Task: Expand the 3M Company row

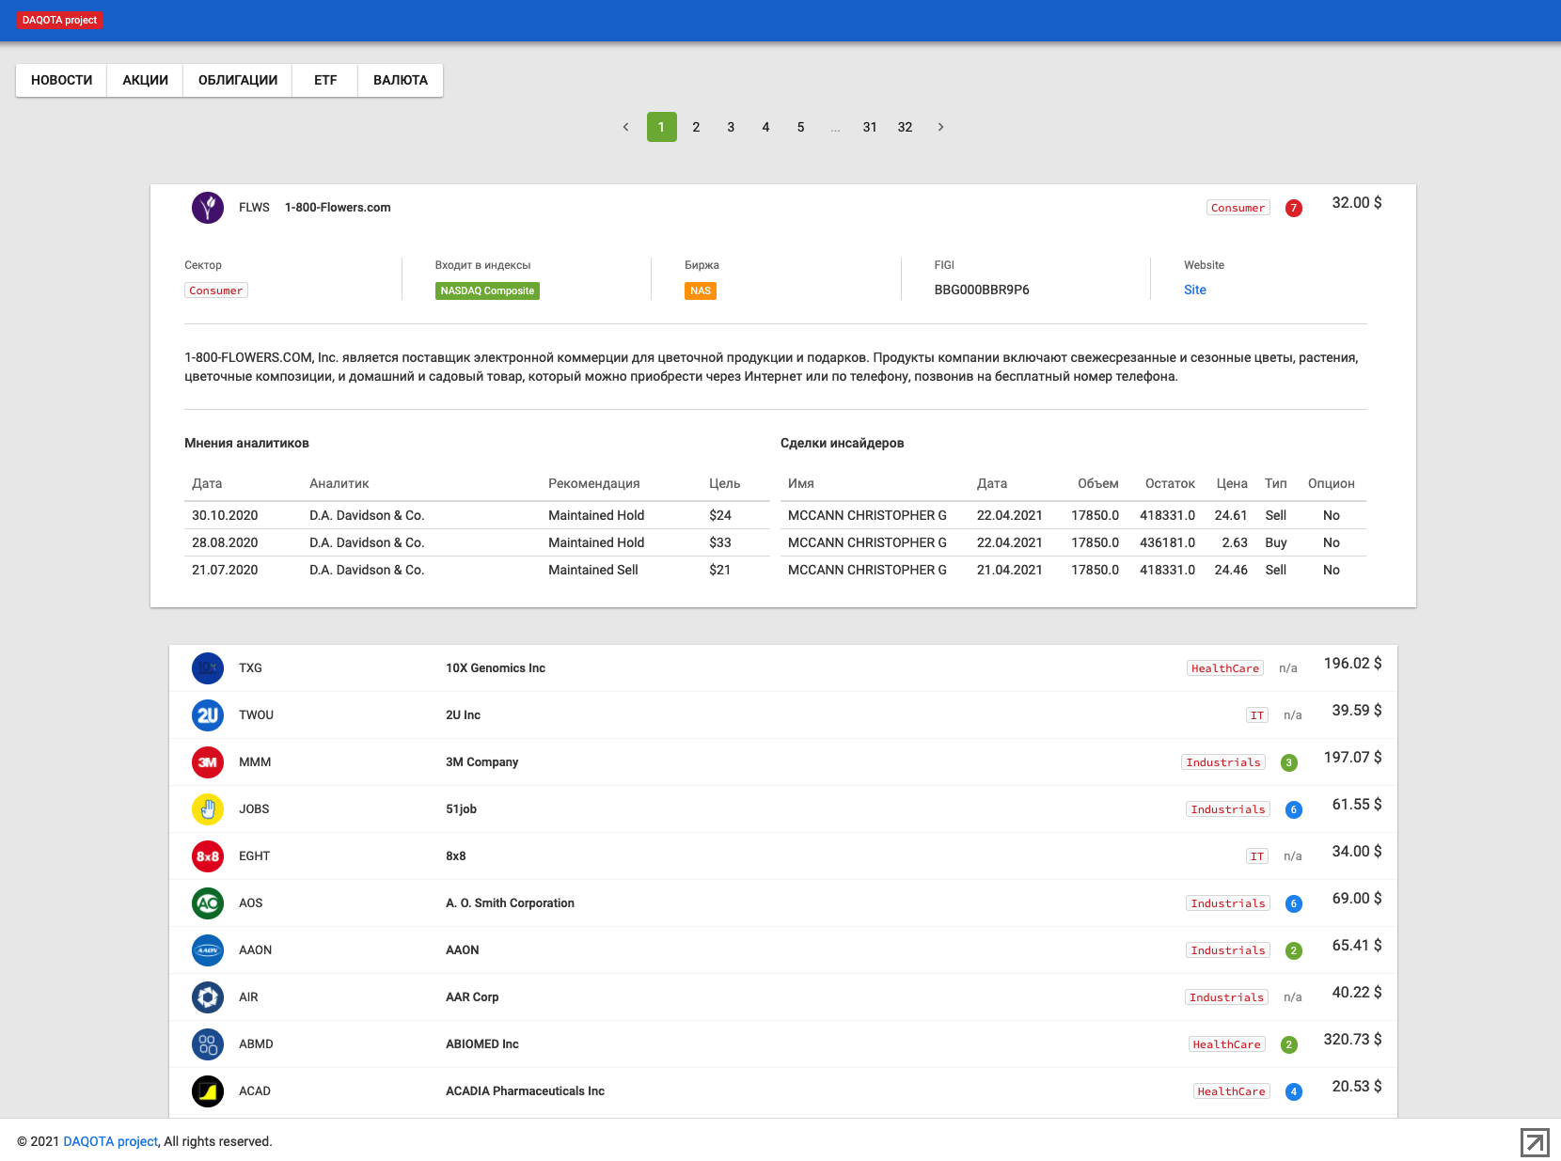Action: point(783,762)
